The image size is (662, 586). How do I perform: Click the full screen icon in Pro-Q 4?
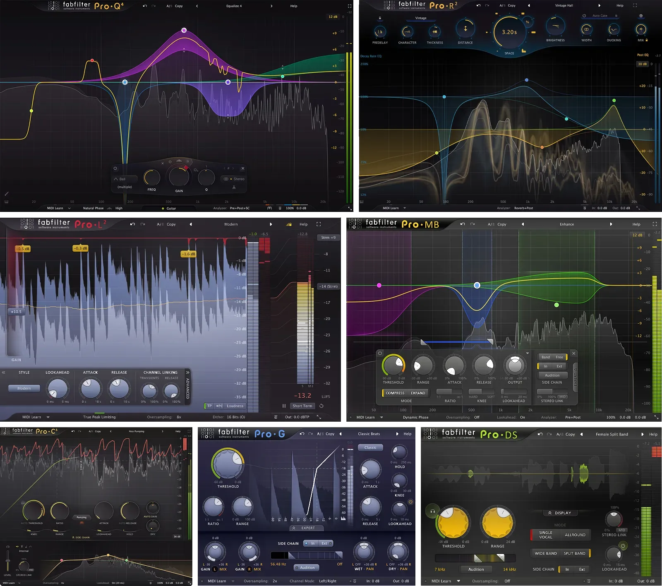click(x=350, y=6)
